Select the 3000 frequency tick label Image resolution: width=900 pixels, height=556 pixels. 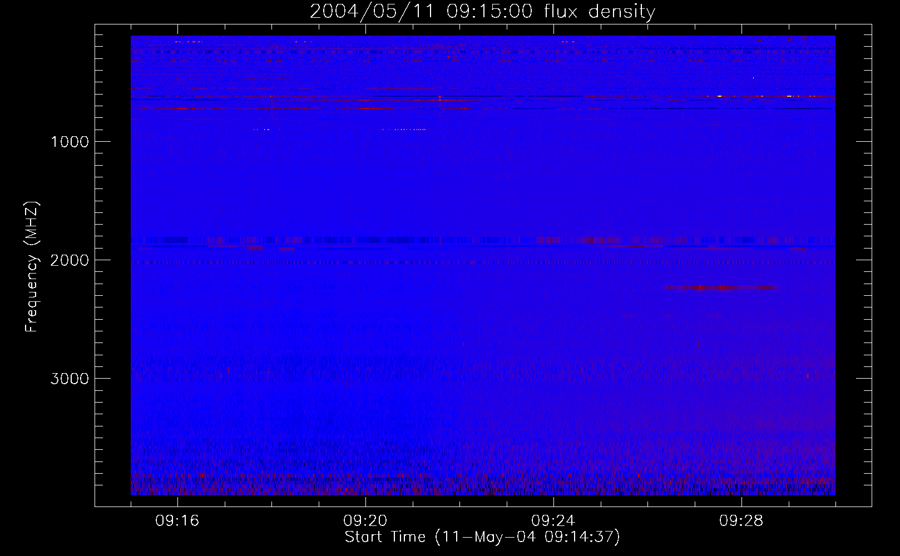(70, 379)
